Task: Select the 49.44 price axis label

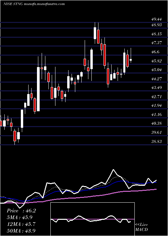Action: [157, 19]
